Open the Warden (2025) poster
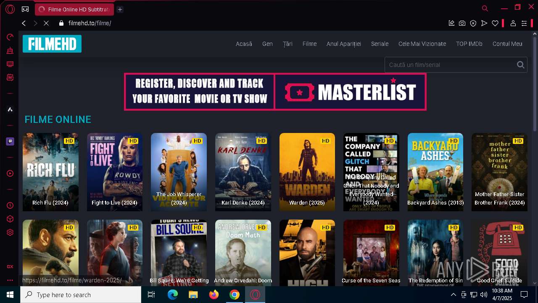Screen dimensions: 538x303 pos(307,172)
